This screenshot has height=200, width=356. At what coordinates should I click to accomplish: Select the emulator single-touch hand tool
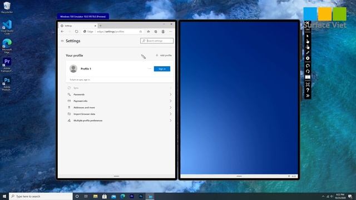(308, 41)
